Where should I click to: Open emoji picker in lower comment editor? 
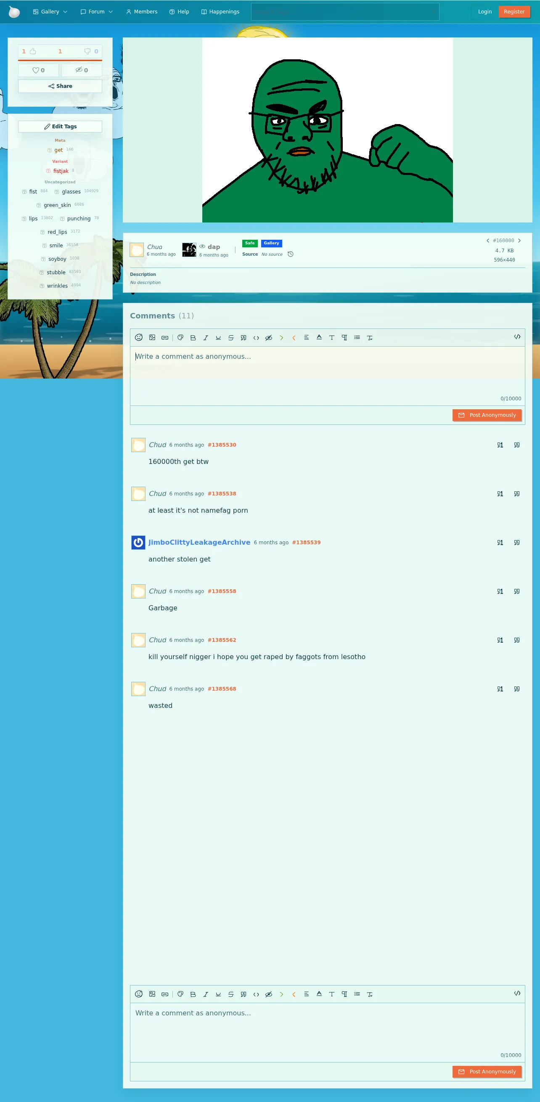(x=139, y=994)
